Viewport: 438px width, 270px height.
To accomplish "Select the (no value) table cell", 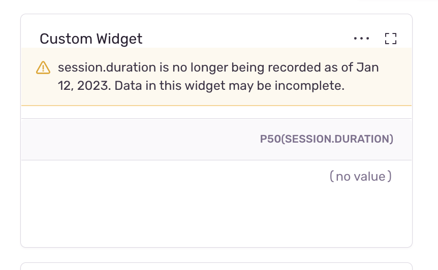I will click(361, 176).
